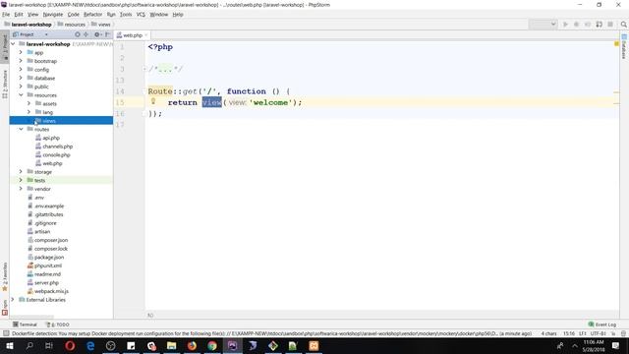Screen dimensions: 629x354
Task: Open the Project panel gear settings
Action: click(x=97, y=34)
